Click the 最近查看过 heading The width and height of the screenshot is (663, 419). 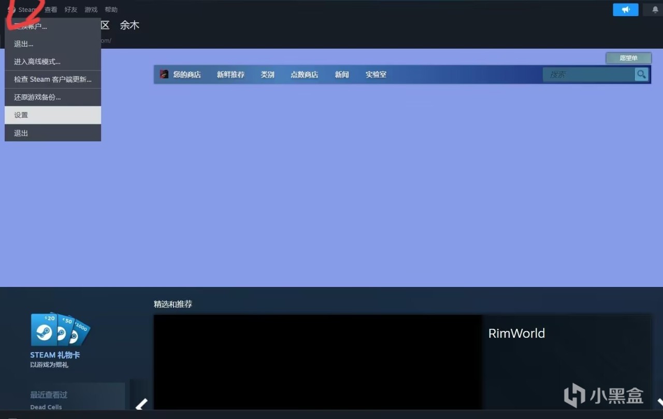[49, 395]
